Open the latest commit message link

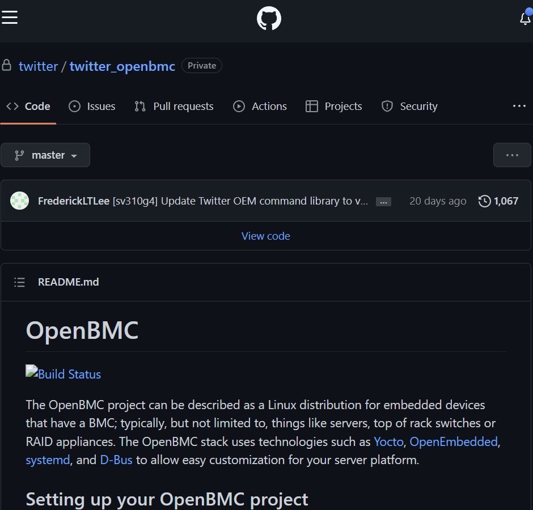tap(240, 201)
